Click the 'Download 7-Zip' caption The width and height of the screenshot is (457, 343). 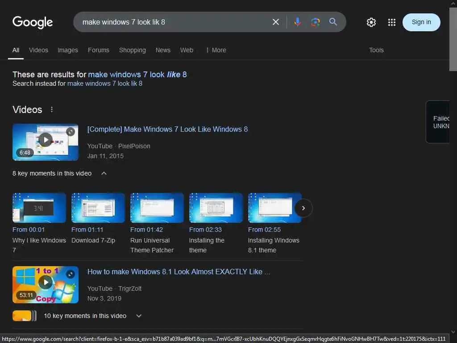[93, 240]
